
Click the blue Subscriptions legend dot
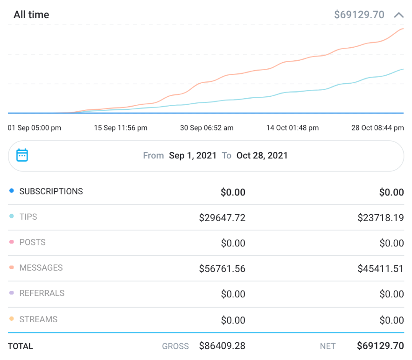[12, 191]
